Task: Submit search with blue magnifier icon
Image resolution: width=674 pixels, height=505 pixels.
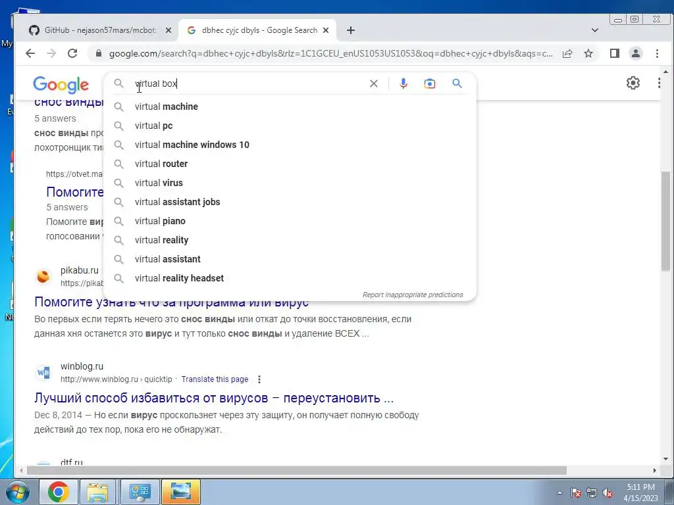Action: pos(457,84)
